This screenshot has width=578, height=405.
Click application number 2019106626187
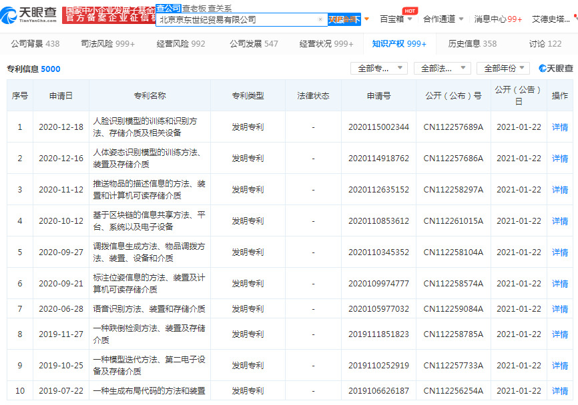[x=378, y=390]
